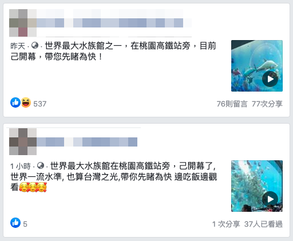Open the 昨天 timestamp of the first post
The width and height of the screenshot is (293, 241).
18,46
